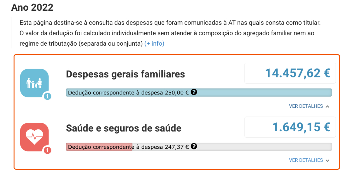The width and height of the screenshot is (347, 176).
Task: Click the blue info badge on family icon
Action: click(47, 96)
